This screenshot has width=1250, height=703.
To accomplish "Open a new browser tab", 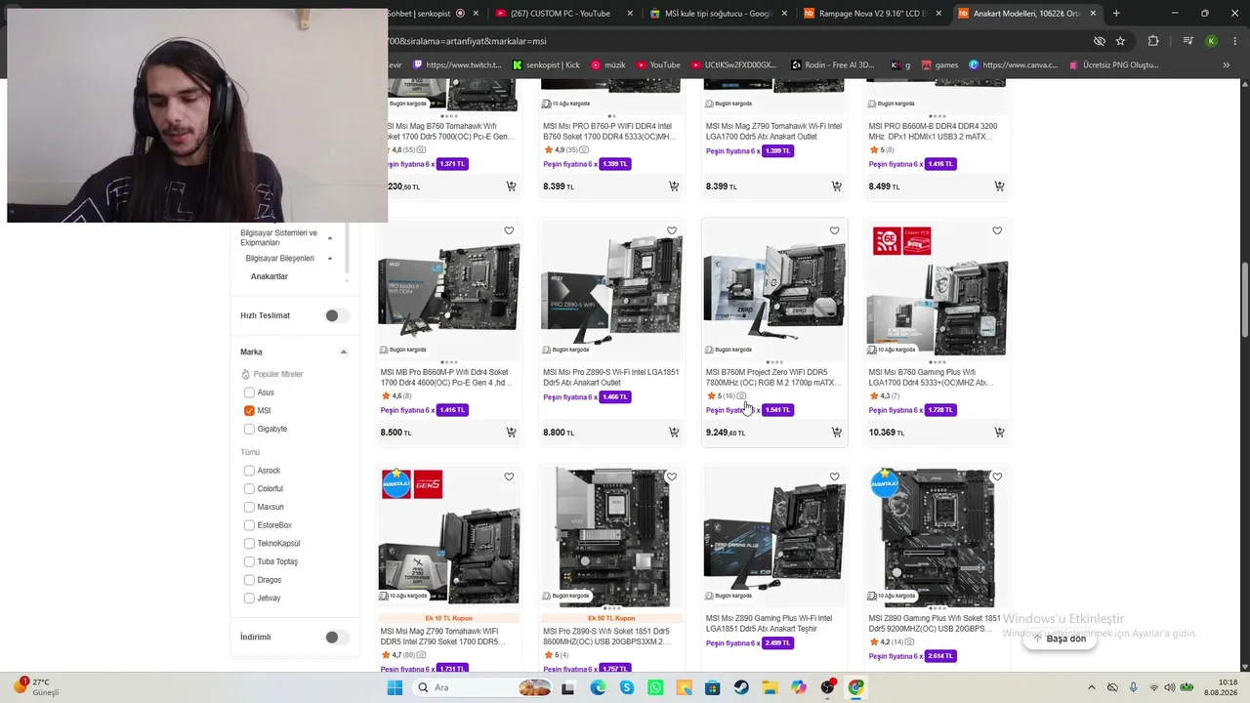I will (x=1116, y=14).
